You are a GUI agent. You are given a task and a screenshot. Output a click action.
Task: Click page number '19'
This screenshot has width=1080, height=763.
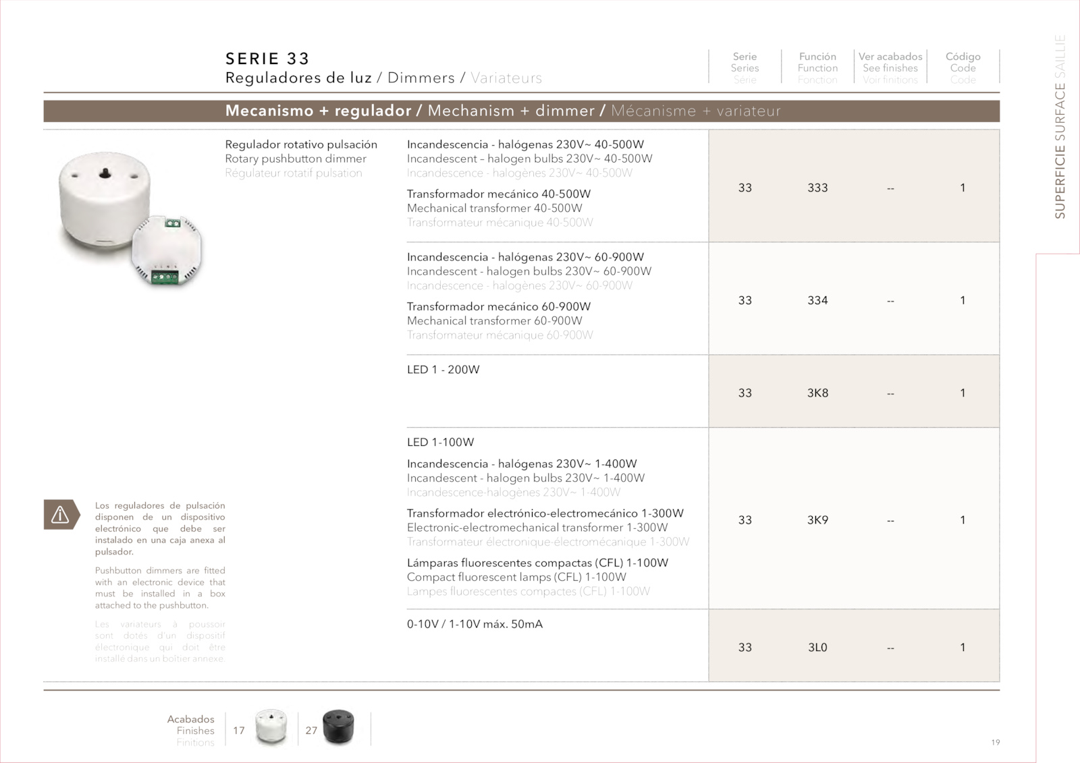[996, 742]
